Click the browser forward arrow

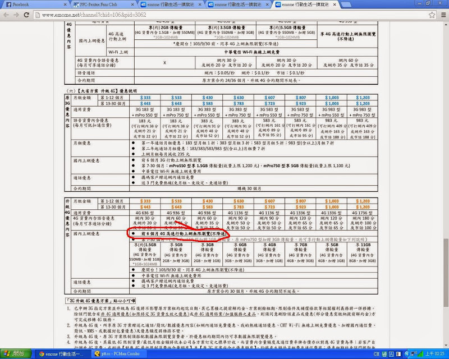pos(16,15)
